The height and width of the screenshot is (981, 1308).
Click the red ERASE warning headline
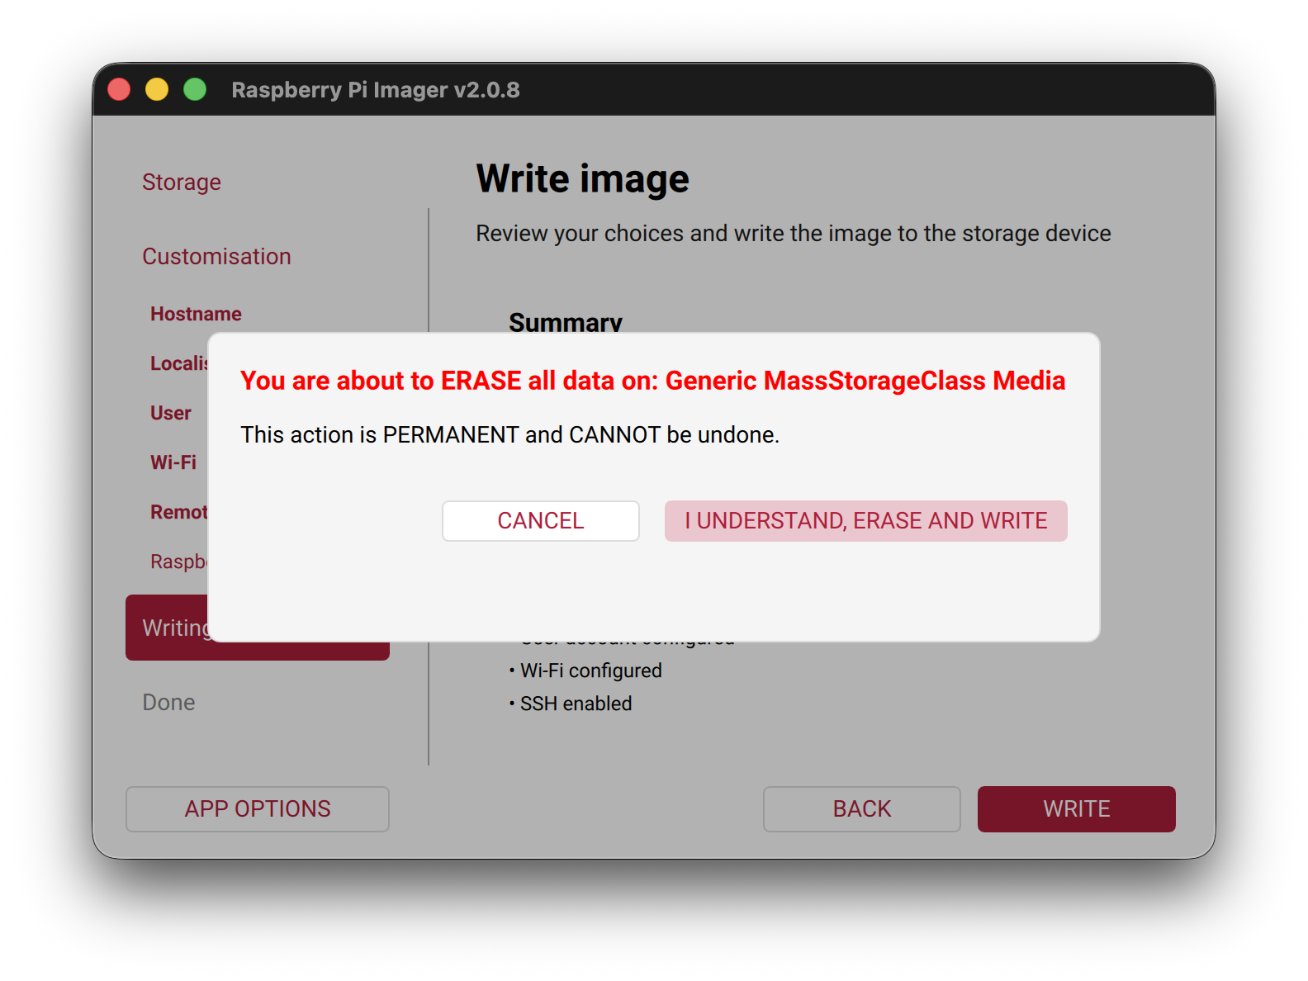(x=652, y=381)
